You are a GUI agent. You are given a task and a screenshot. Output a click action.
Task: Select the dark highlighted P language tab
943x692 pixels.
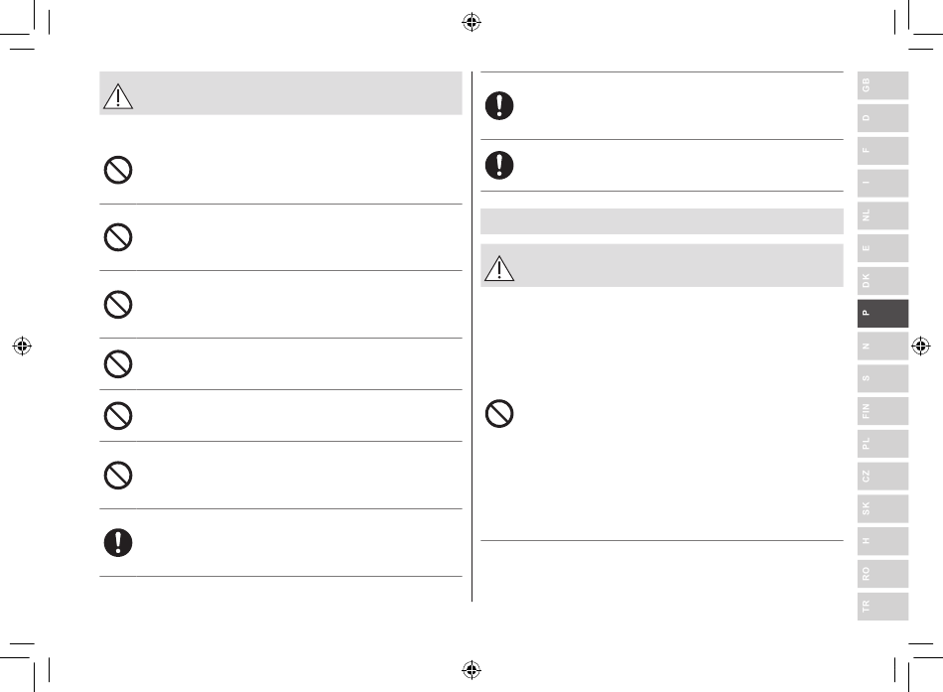point(882,314)
